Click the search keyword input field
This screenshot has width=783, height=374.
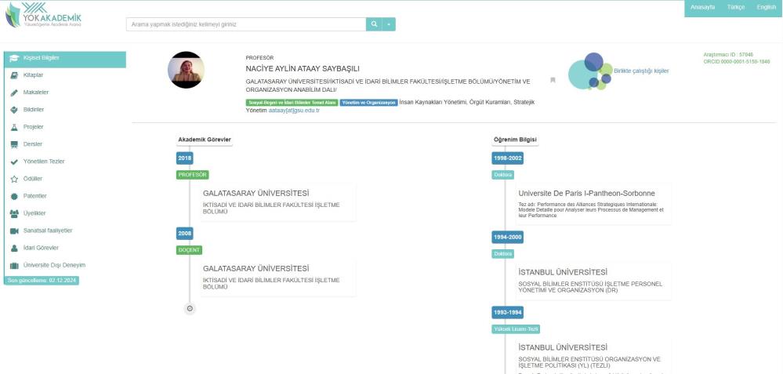coord(245,24)
